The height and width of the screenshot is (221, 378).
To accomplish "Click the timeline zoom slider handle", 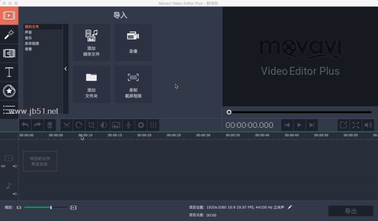I will pos(51,207).
